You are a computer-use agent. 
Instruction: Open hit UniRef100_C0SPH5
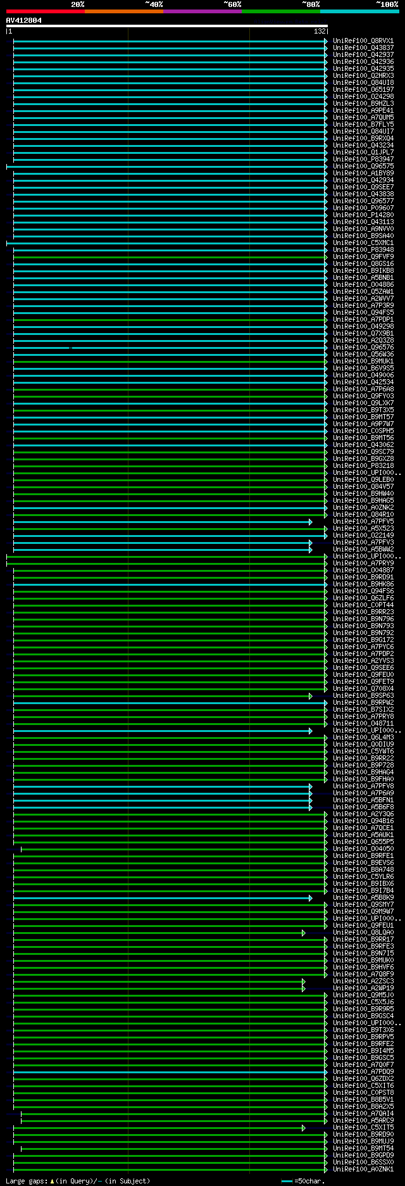coord(363,431)
